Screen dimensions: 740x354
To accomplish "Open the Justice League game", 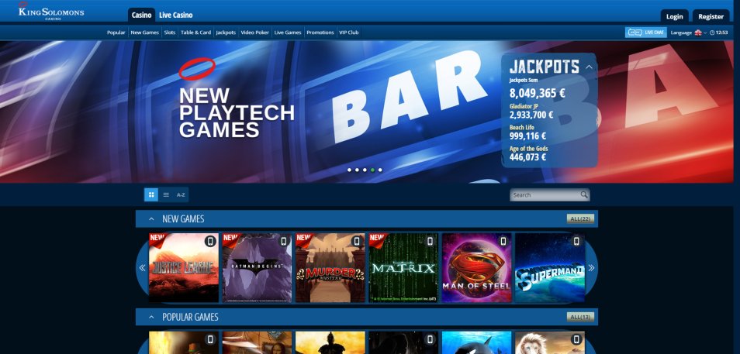I will point(184,268).
